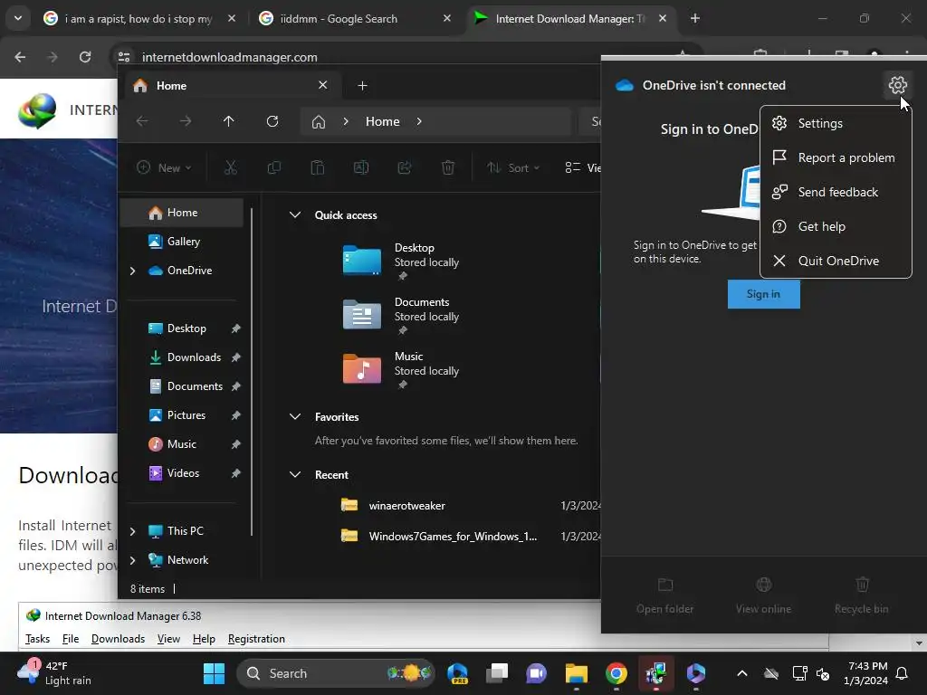Expand the Network tree node
Viewport: 927px width, 695px height.
tap(132, 560)
